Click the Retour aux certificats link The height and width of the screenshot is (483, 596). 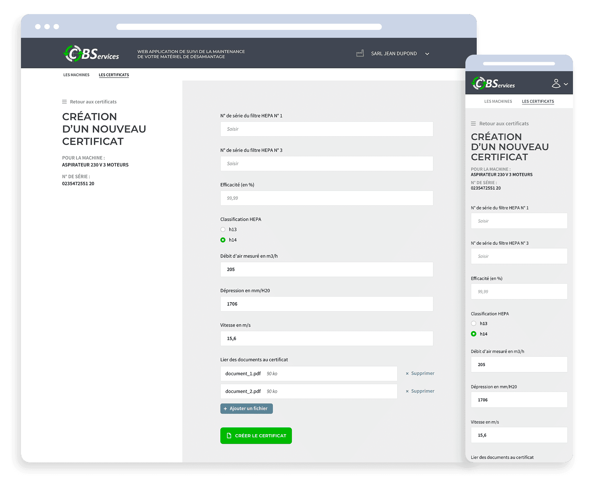click(93, 101)
